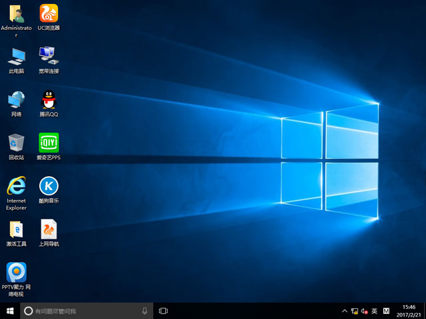Toggle the 英 input language indicator
The image size is (426, 319).
(375, 311)
